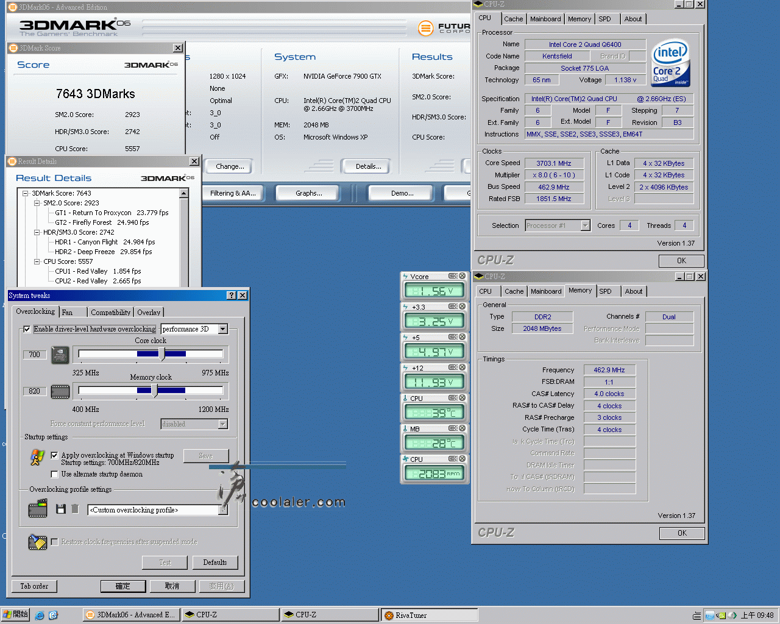Switch to Compatibility tab in System tweaks
The width and height of the screenshot is (780, 624).
[110, 313]
